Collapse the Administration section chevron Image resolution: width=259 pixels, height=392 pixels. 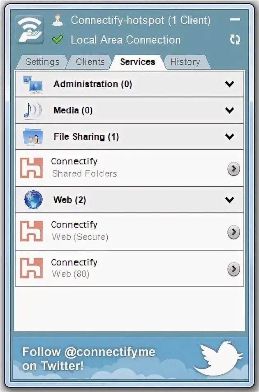[x=229, y=84]
